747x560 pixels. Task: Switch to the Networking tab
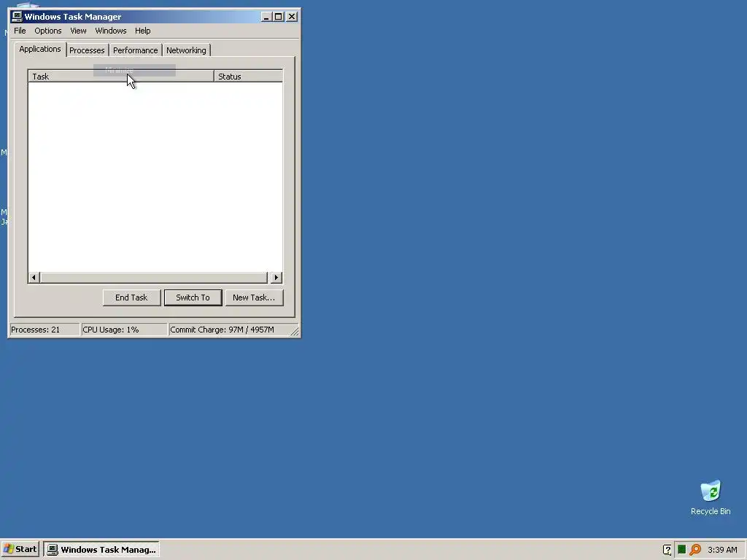(x=186, y=50)
